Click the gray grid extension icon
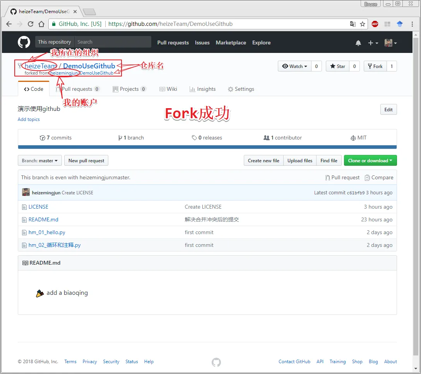Image resolution: width=421 pixels, height=374 pixels. coord(387,24)
